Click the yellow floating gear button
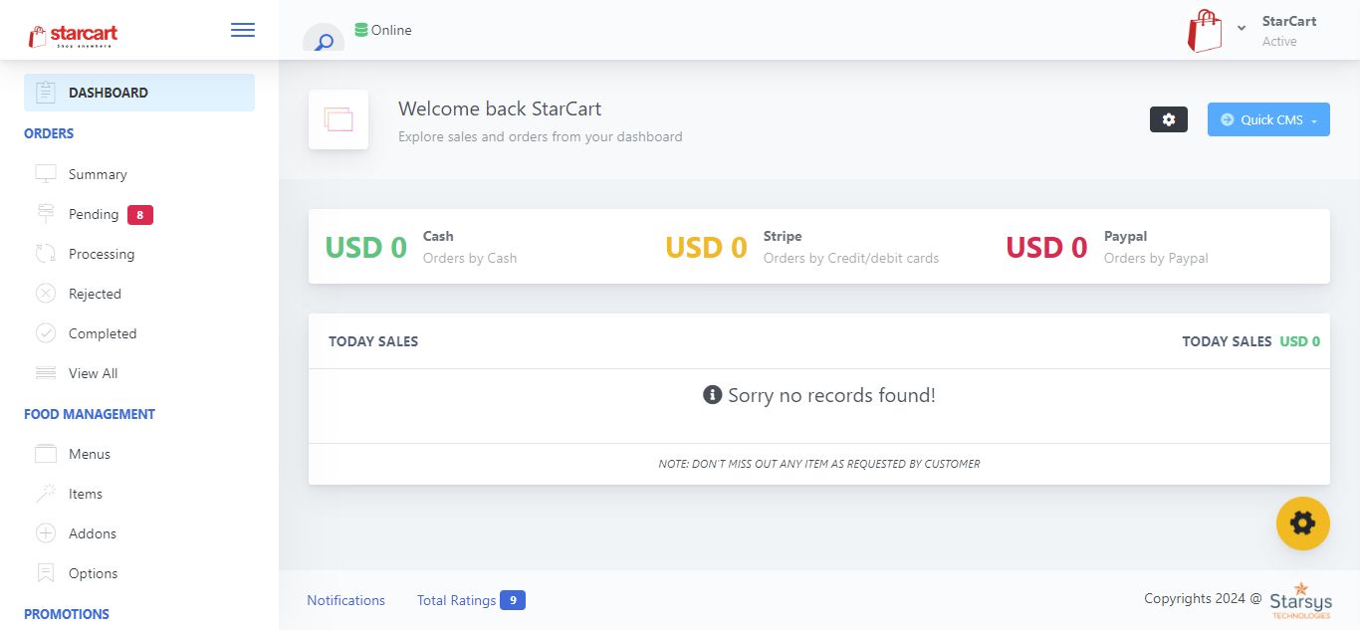This screenshot has width=1360, height=630. coord(1302,524)
